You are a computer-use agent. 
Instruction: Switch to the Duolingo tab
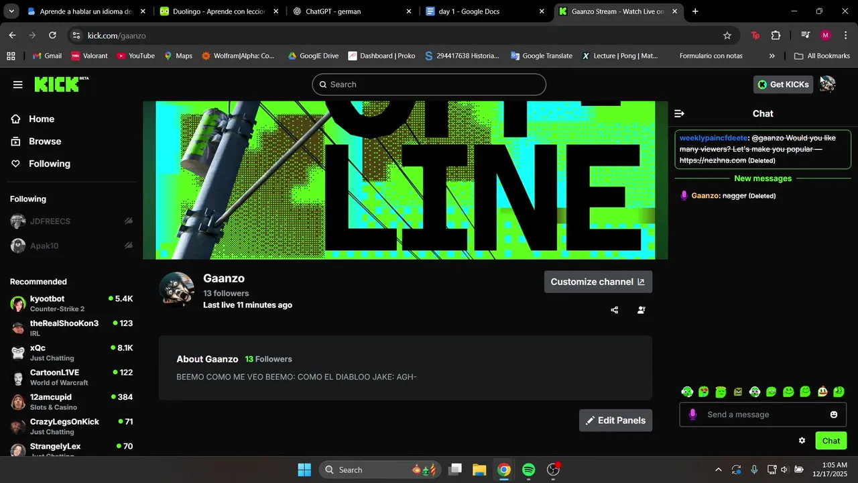219,11
